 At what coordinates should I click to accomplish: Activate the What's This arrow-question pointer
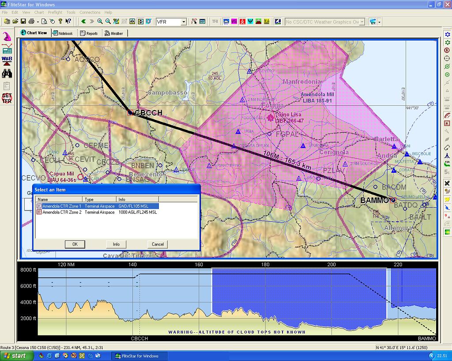coord(68,21)
